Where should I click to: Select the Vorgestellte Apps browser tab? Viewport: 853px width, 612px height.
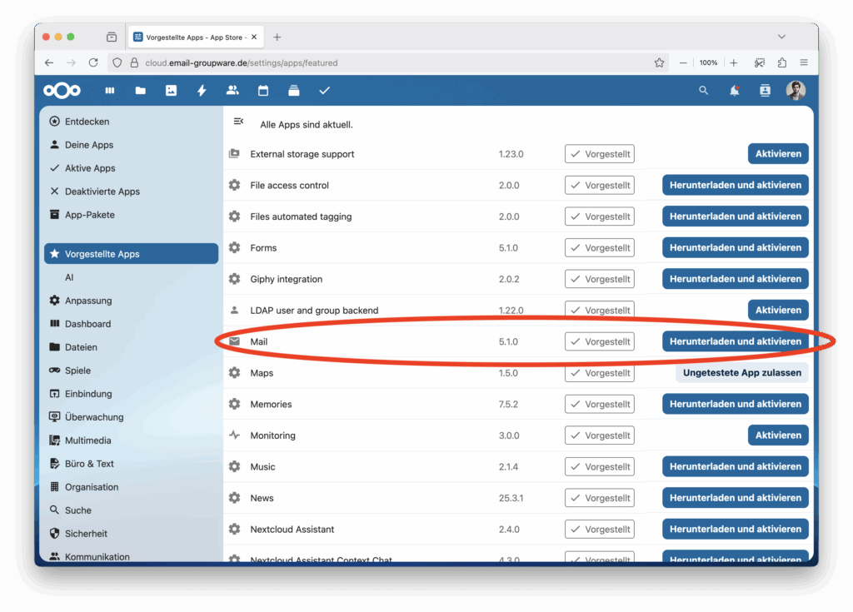pos(195,37)
